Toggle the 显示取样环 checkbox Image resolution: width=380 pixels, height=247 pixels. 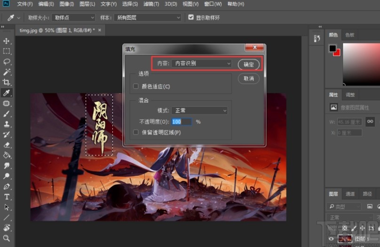pos(191,17)
